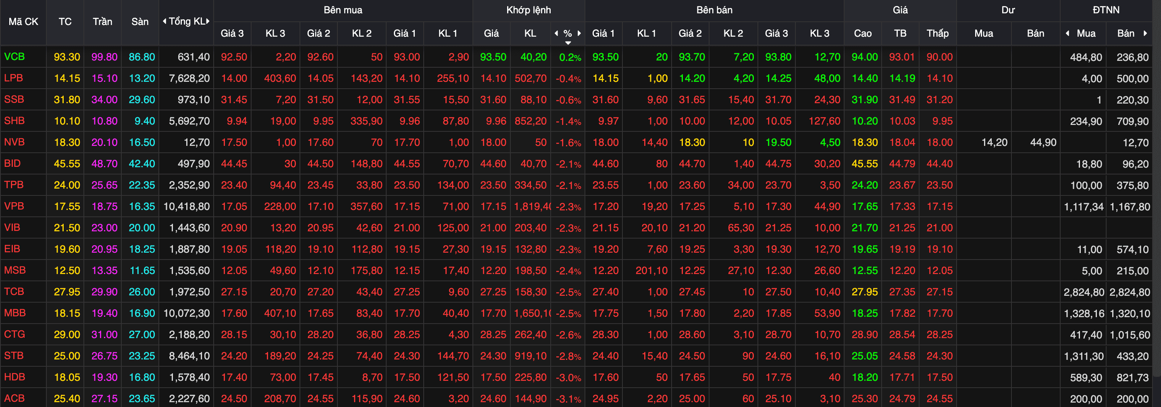Click the Bên mua group header
The image size is (1161, 407).
click(x=343, y=10)
